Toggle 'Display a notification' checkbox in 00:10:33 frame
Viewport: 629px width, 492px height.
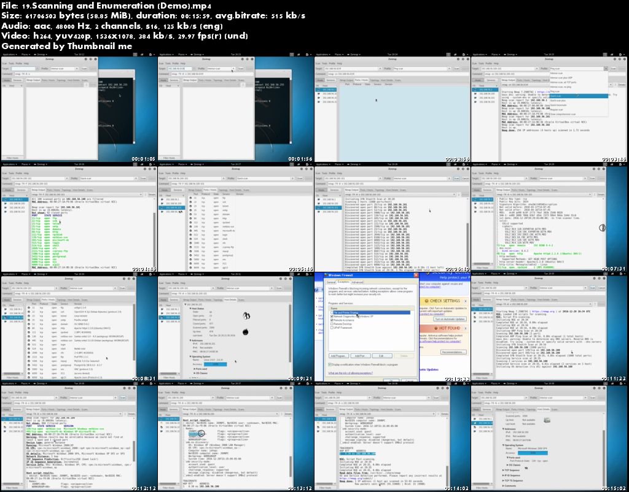tap(330, 364)
